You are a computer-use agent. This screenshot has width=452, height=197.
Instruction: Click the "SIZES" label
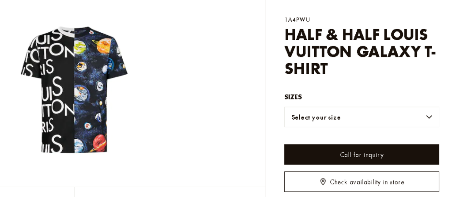293,97
